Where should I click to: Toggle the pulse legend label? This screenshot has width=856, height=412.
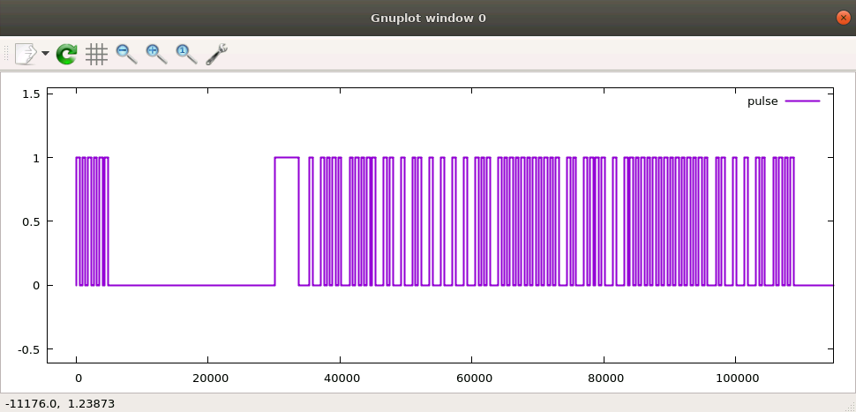(762, 101)
